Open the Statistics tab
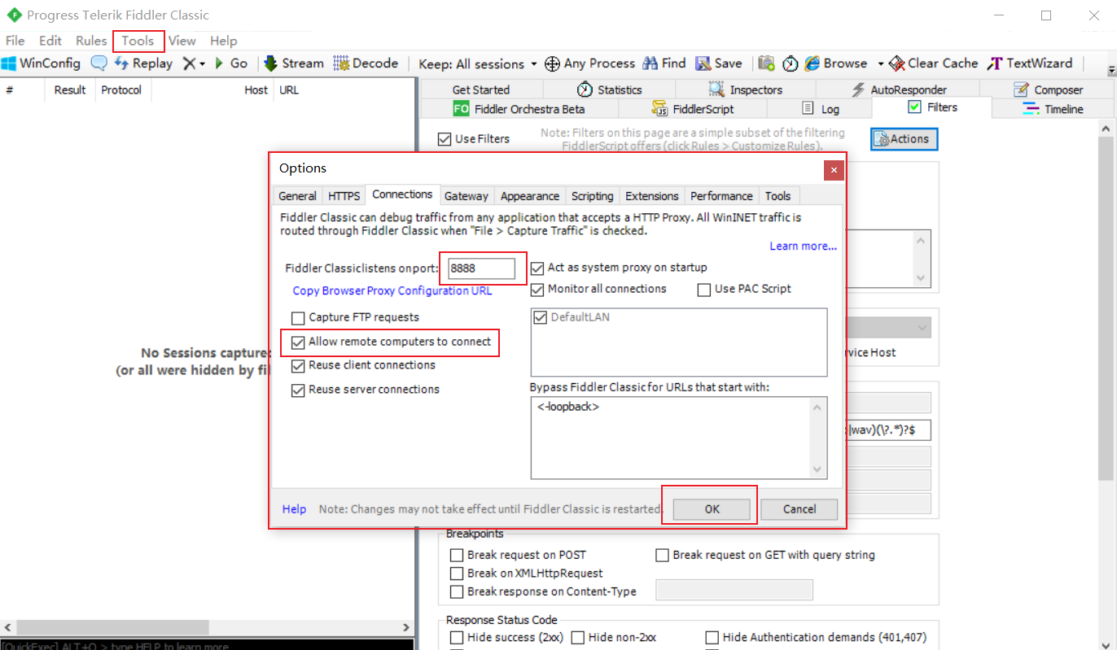This screenshot has height=650, width=1117. [609, 89]
